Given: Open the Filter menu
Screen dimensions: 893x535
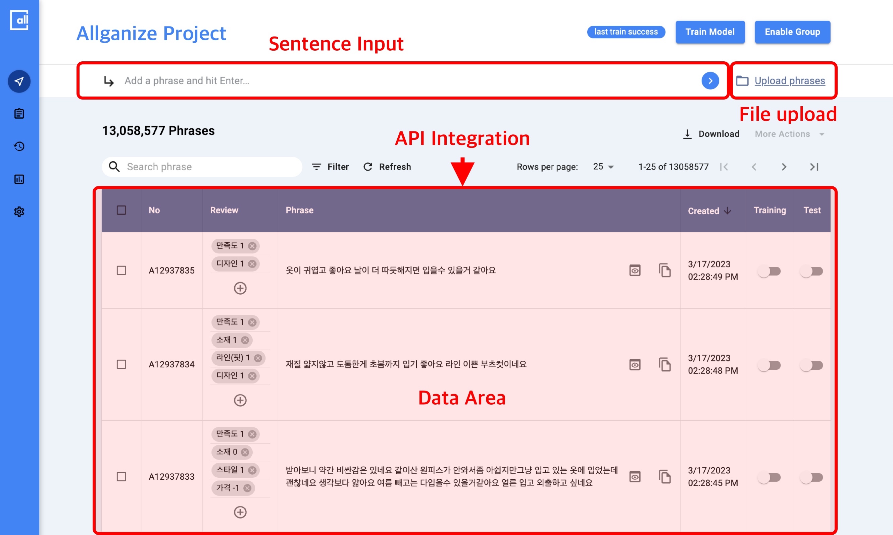Looking at the screenshot, I should click(x=330, y=167).
